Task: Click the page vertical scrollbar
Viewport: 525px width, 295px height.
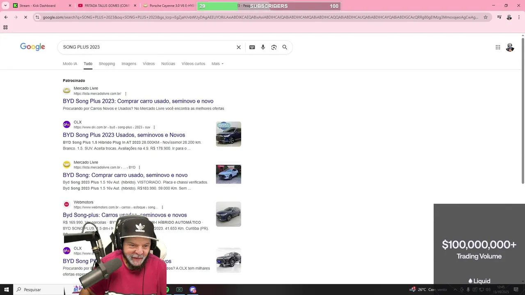Action: [x=523, y=111]
